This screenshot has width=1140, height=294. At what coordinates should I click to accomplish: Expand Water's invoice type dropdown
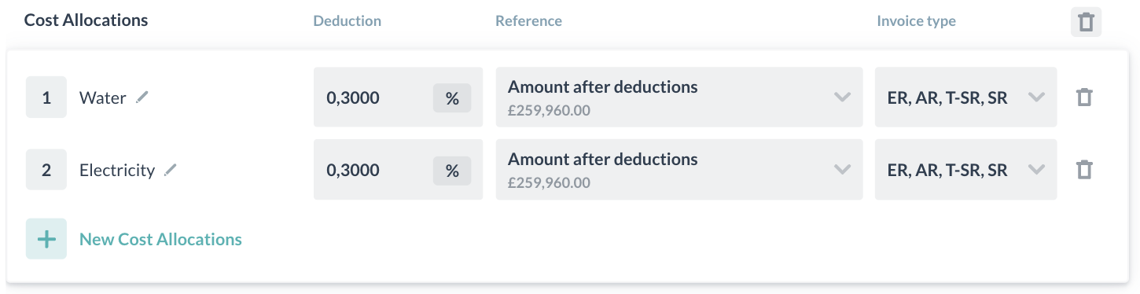965,97
